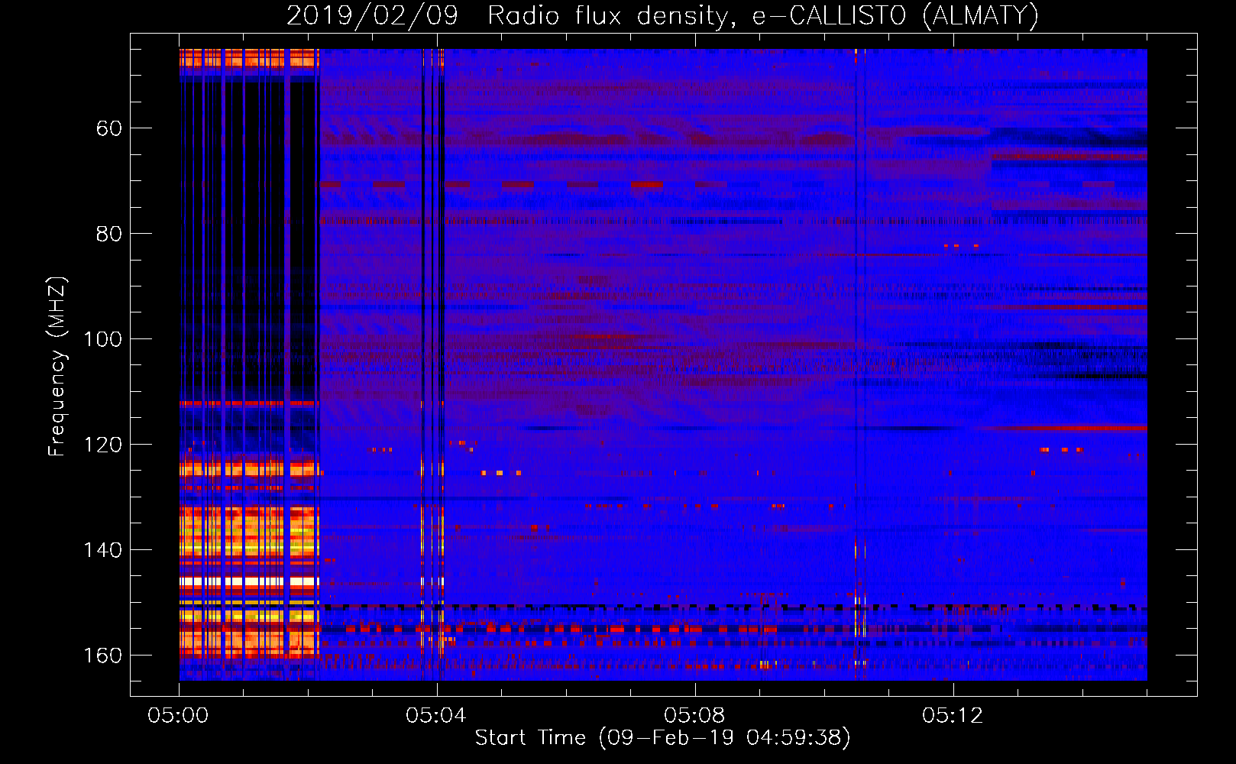Viewport: 1236px width, 764px height.
Task: Click the 05:12 time tick label
Action: pyautogui.click(x=953, y=716)
